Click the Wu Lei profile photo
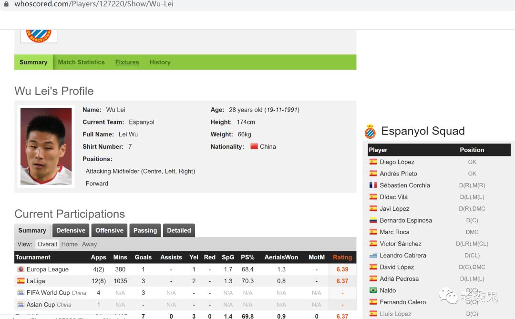 coord(46,146)
